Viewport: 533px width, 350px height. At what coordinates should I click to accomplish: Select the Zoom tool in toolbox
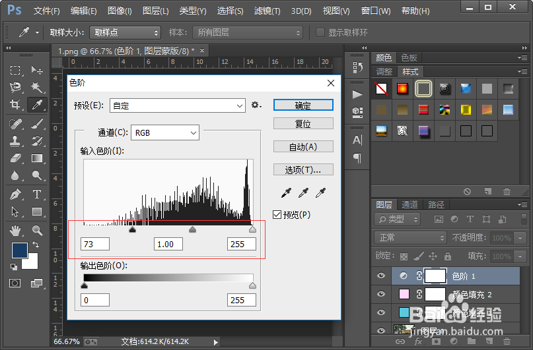(x=37, y=231)
